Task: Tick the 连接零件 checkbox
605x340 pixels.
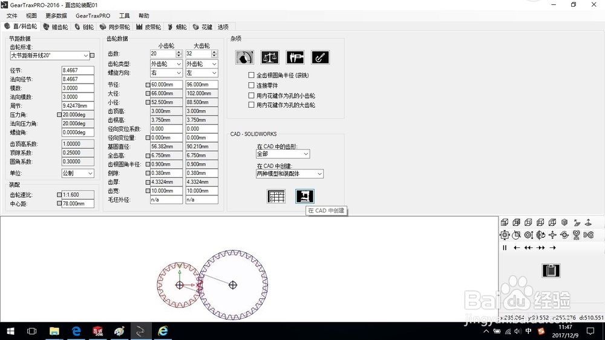Action: pyautogui.click(x=251, y=85)
